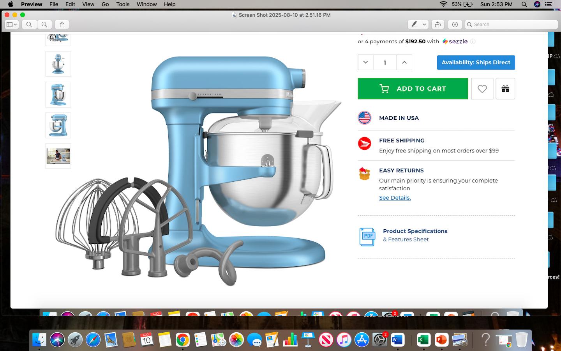Viewport: 561px width, 351px height.
Task: Click the PDF Product Specifications icon
Action: [x=367, y=237]
